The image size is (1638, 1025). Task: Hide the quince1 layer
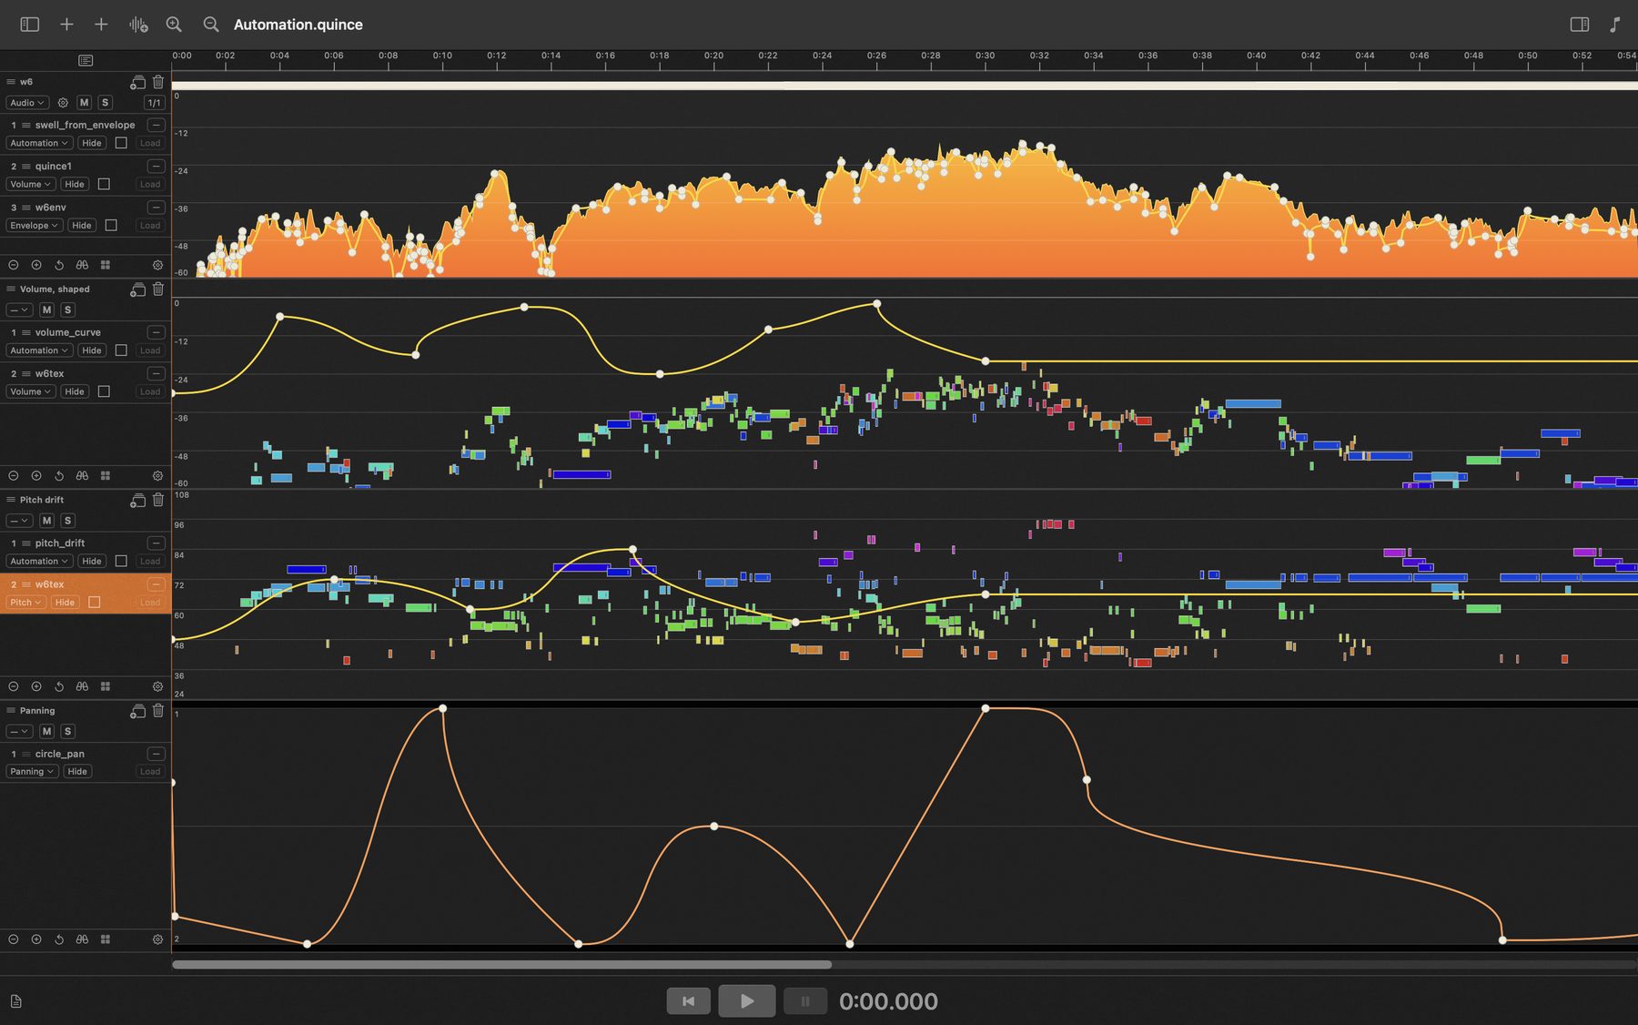pos(75,184)
